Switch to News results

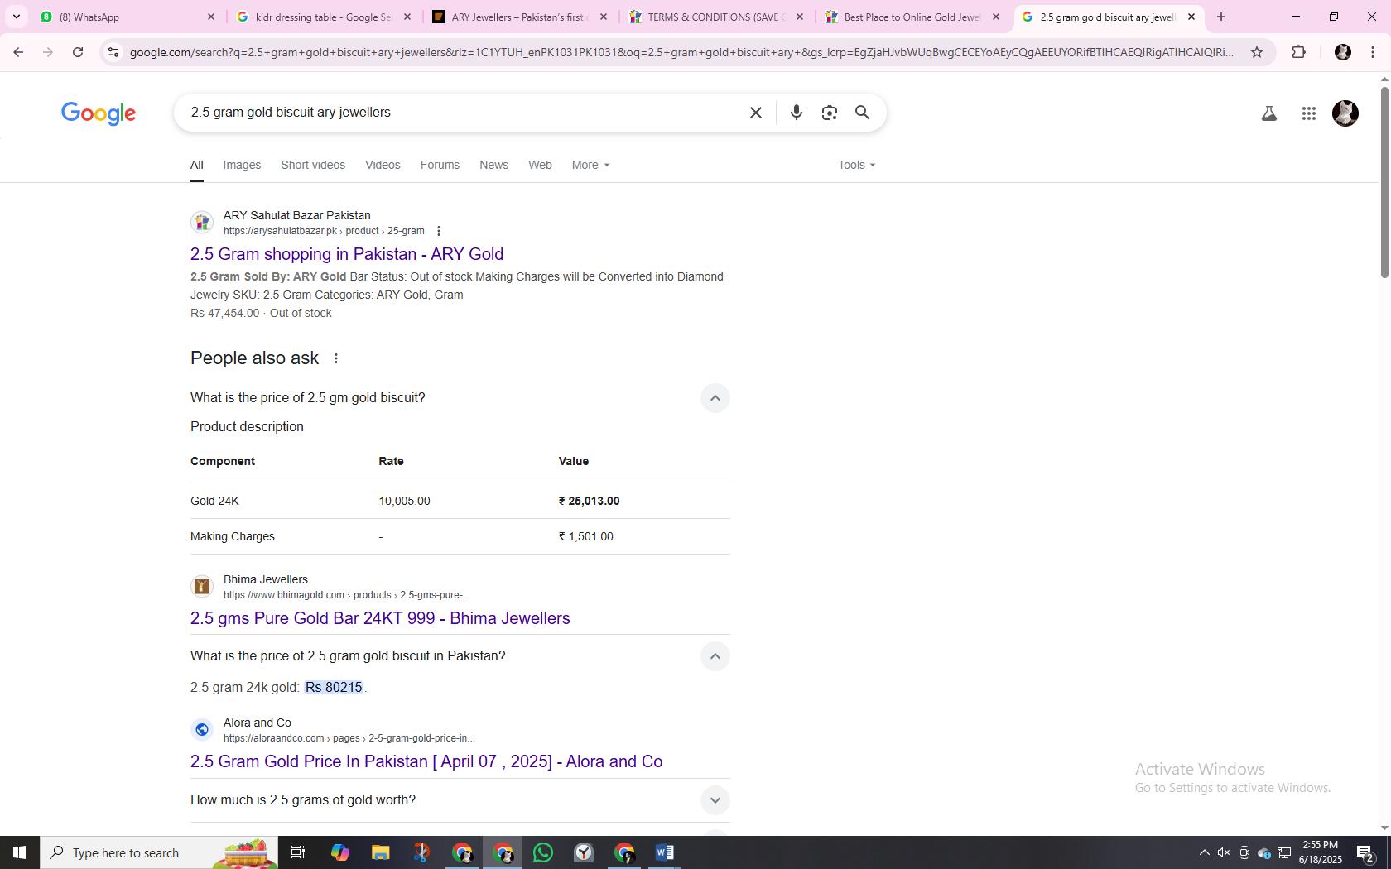[x=493, y=165]
